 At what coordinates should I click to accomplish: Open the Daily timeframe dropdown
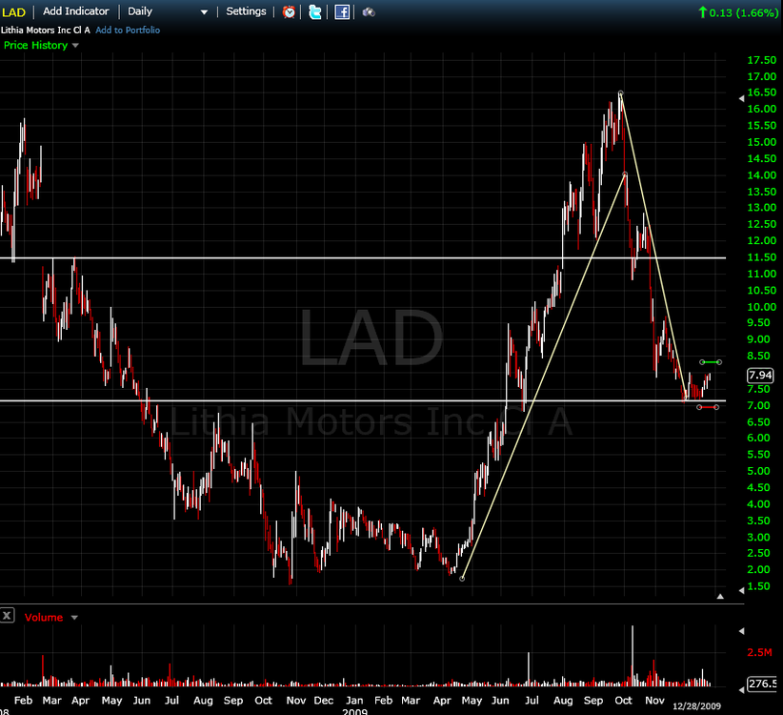tap(168, 11)
